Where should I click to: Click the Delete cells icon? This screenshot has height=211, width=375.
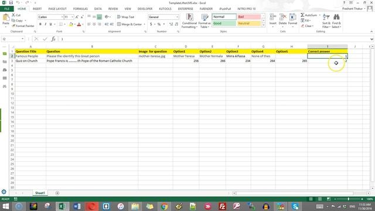pyautogui.click(x=282, y=18)
